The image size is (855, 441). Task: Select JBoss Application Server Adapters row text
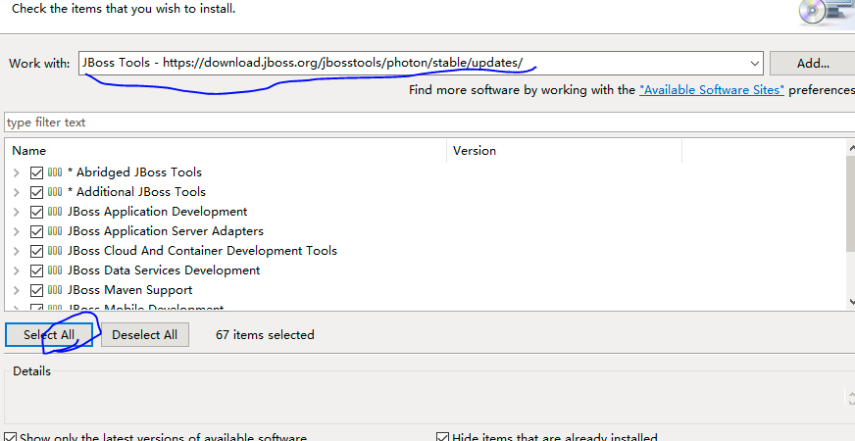click(166, 231)
